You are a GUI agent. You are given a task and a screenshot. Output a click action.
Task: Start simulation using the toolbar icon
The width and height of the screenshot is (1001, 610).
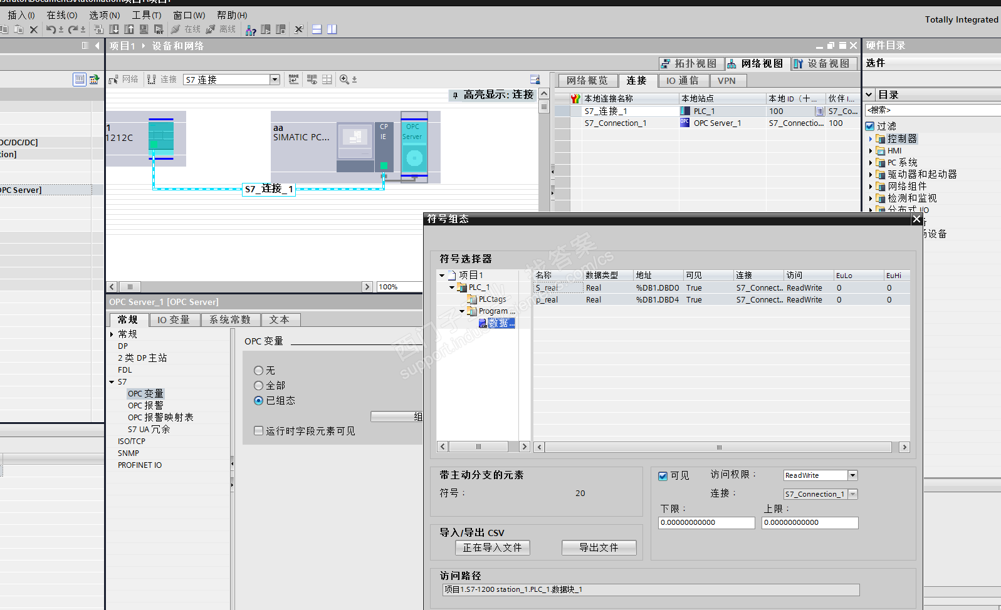coord(144,29)
